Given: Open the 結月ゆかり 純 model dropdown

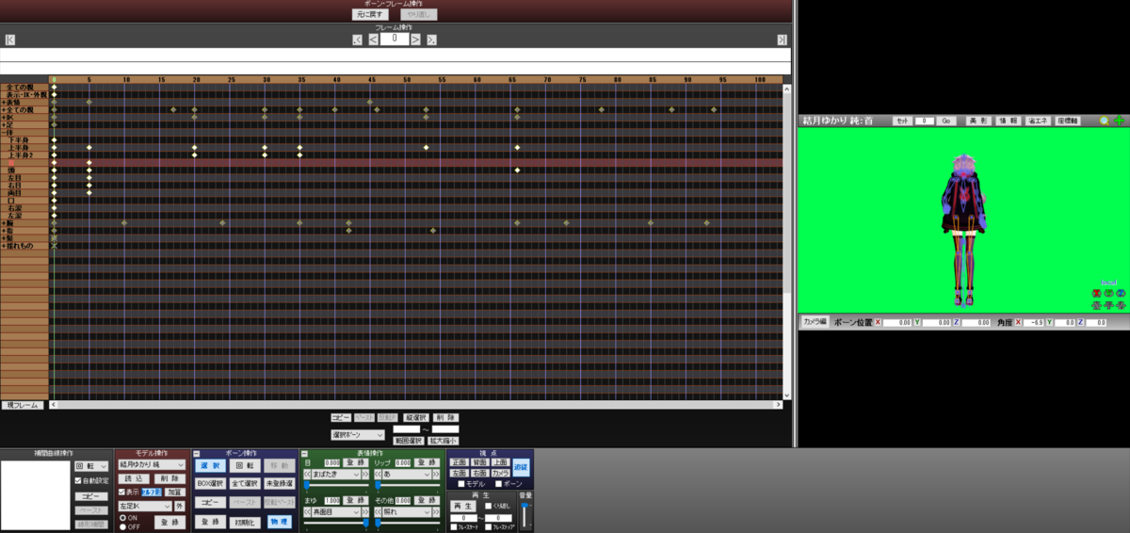Looking at the screenshot, I should click(x=152, y=464).
